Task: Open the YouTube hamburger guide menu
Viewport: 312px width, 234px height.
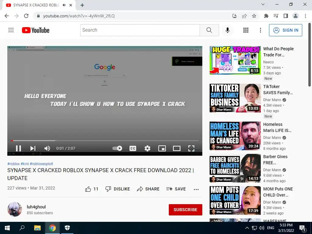Action: coord(11,30)
